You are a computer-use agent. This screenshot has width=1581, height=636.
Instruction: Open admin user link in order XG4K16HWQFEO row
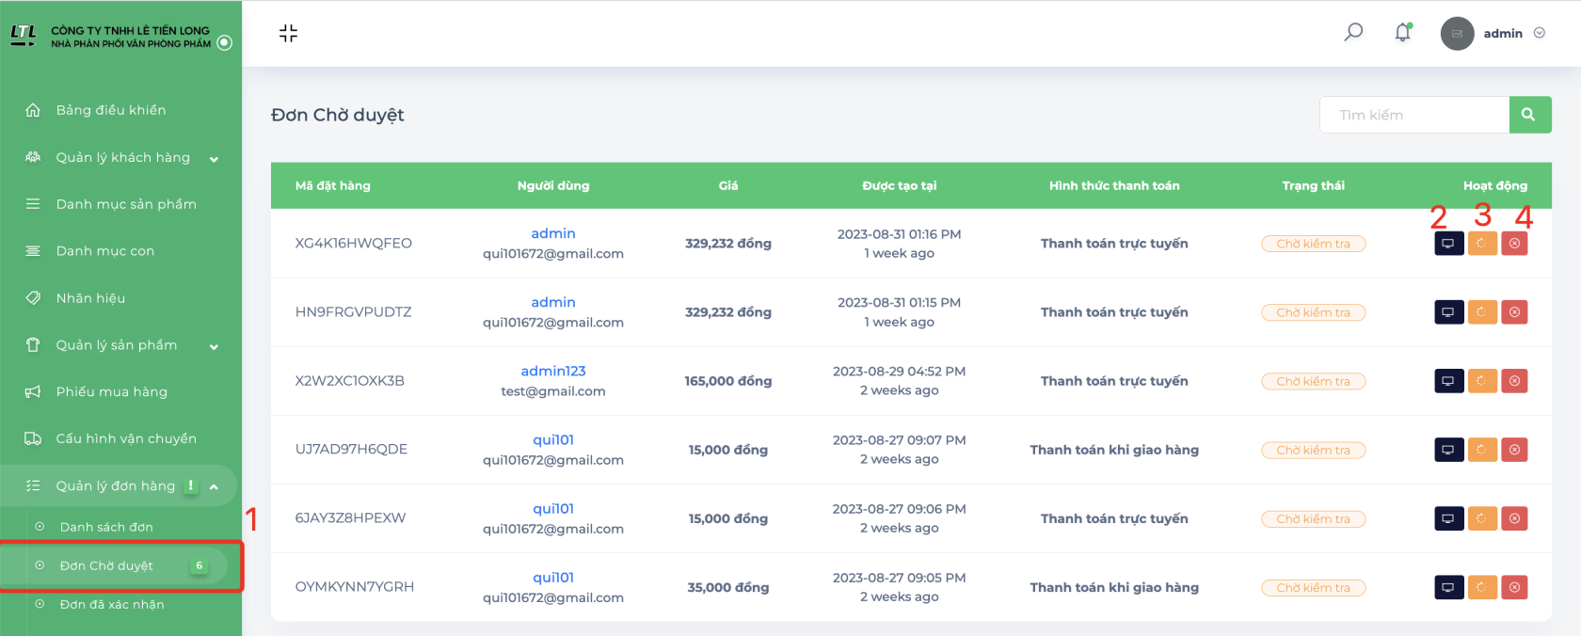[x=553, y=233]
